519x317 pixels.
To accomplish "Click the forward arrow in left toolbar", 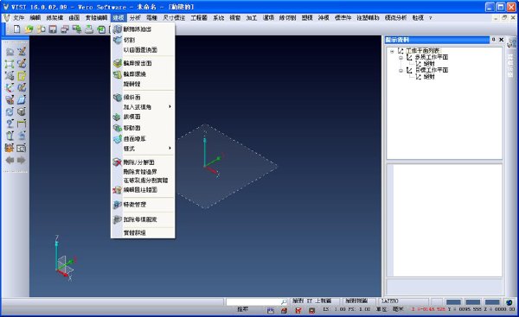I will (21, 161).
